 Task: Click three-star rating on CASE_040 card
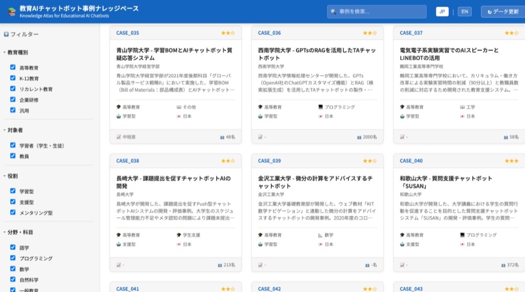click(511, 161)
